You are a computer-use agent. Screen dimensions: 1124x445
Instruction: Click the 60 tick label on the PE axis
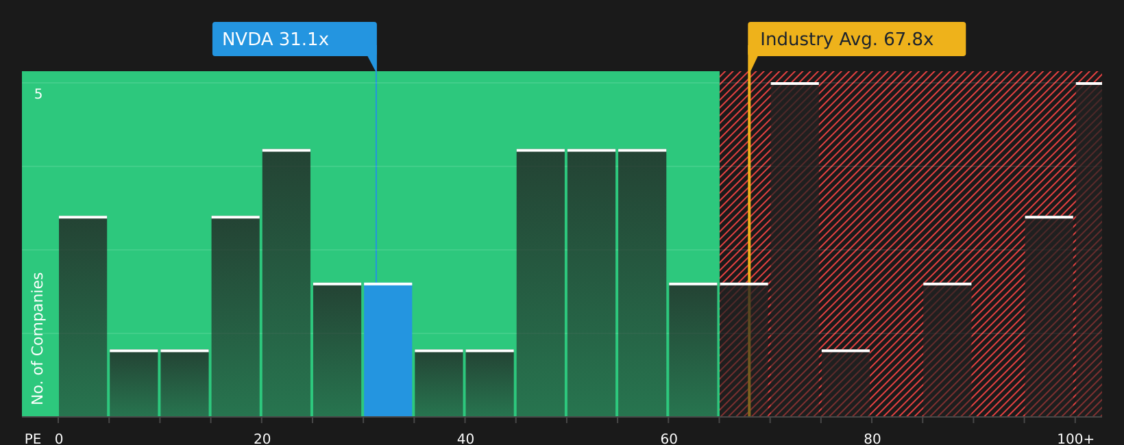[669, 439]
